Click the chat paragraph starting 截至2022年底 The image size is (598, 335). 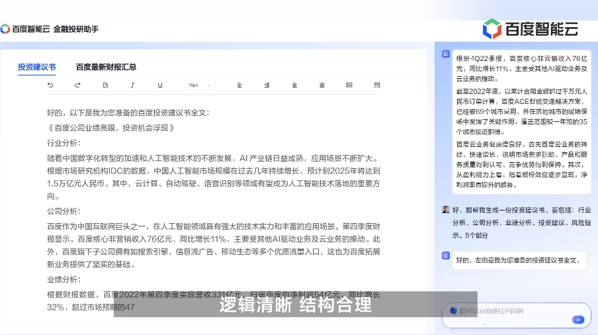click(x=521, y=112)
